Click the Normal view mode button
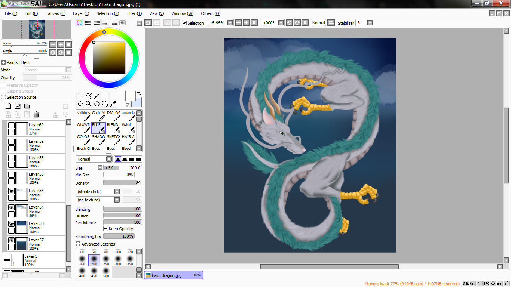 [319, 23]
